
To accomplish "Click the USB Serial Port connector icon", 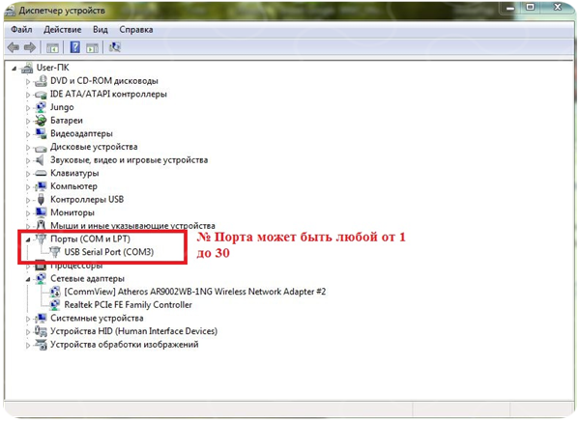I will 55,252.
